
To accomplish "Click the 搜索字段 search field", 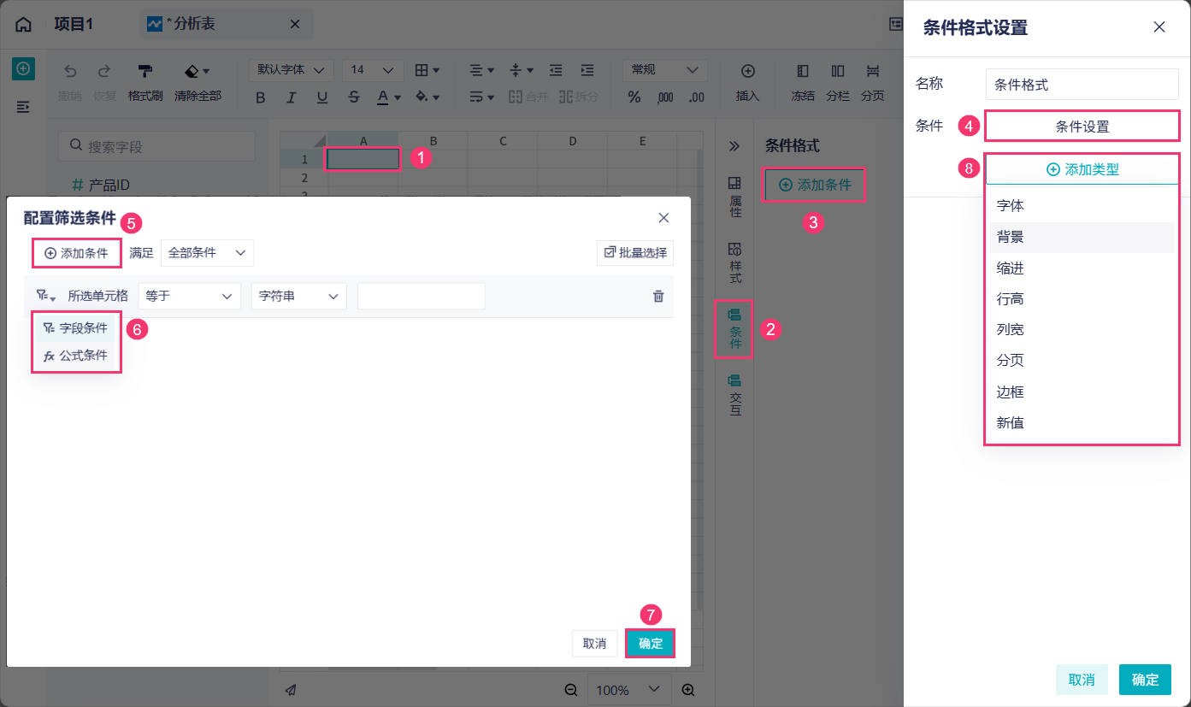I will pos(156,146).
